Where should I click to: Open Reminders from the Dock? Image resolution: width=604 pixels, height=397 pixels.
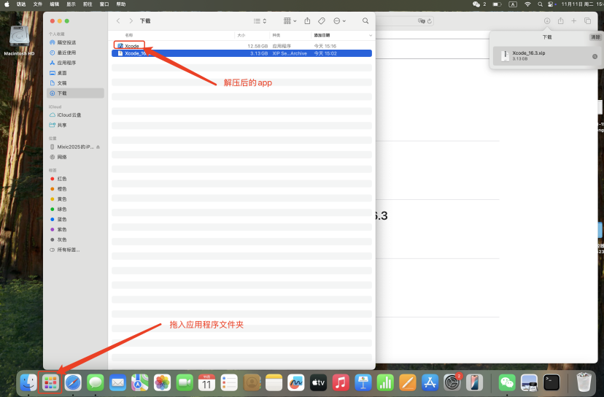[x=229, y=382]
